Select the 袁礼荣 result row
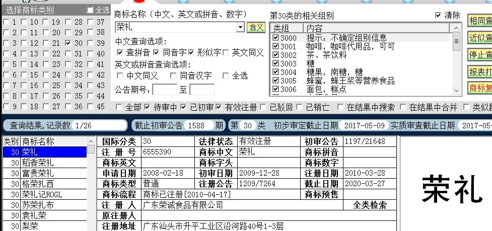This screenshot has height=231, width=492. [x=45, y=215]
